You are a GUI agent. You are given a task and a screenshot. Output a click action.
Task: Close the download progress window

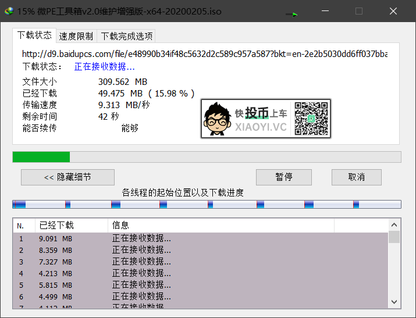[394, 11]
